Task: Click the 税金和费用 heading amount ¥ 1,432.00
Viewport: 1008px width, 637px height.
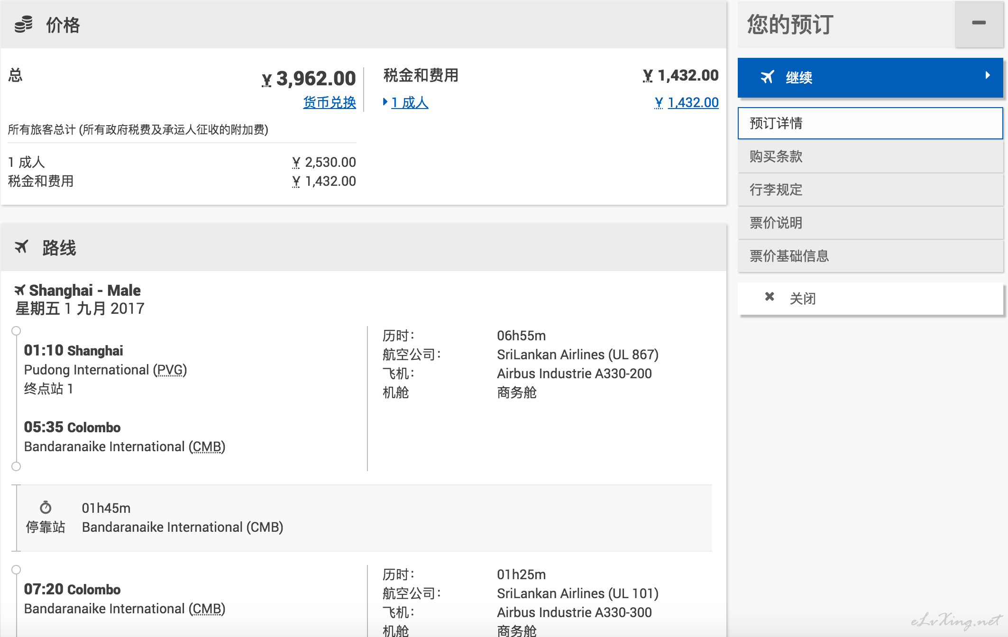Action: tap(680, 75)
